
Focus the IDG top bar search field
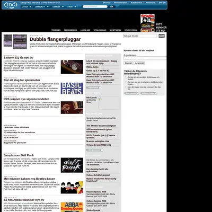pyautogui.click(x=95, y=6)
